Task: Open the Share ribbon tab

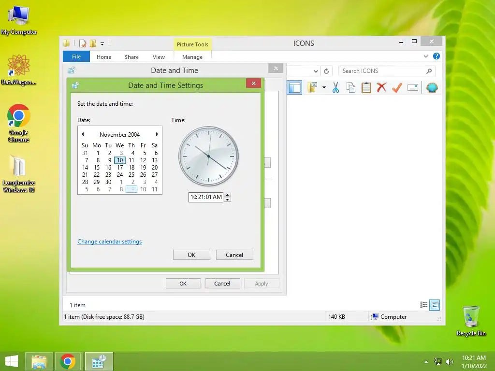Action: [x=131, y=57]
